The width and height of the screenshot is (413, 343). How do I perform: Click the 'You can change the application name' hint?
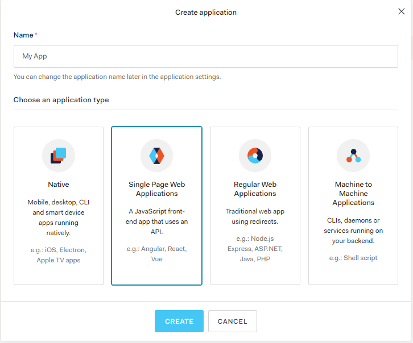117,77
